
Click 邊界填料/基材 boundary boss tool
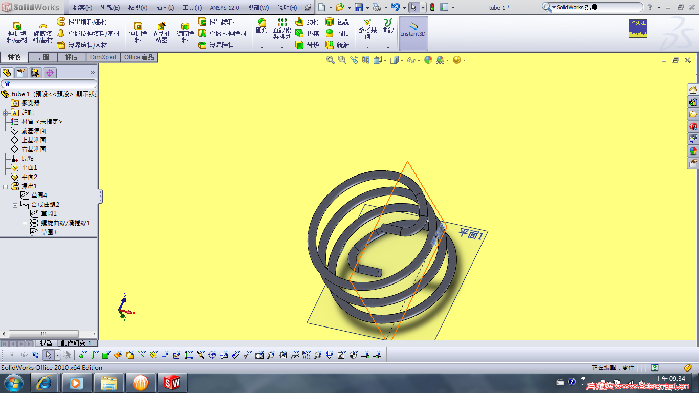(82, 46)
